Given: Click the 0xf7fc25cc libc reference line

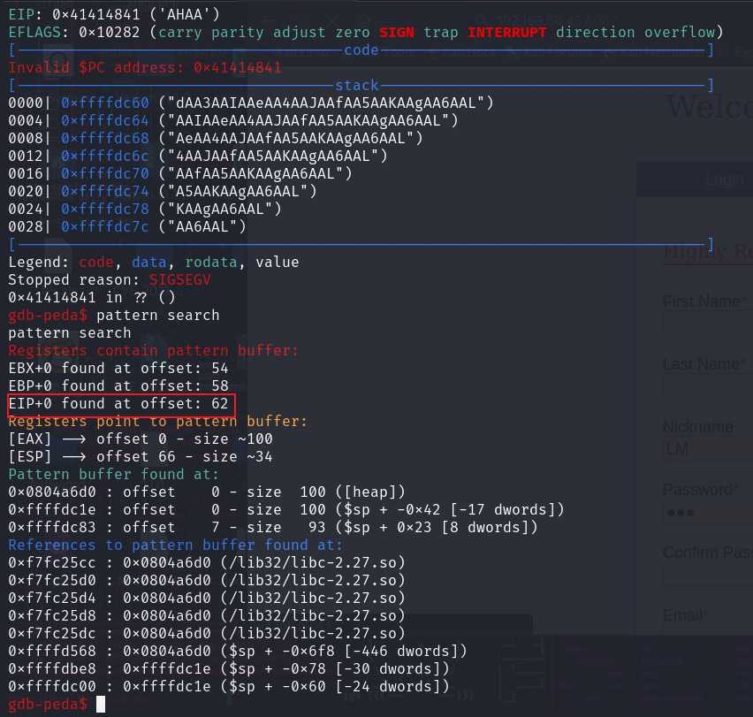Looking at the screenshot, I should [x=207, y=563].
